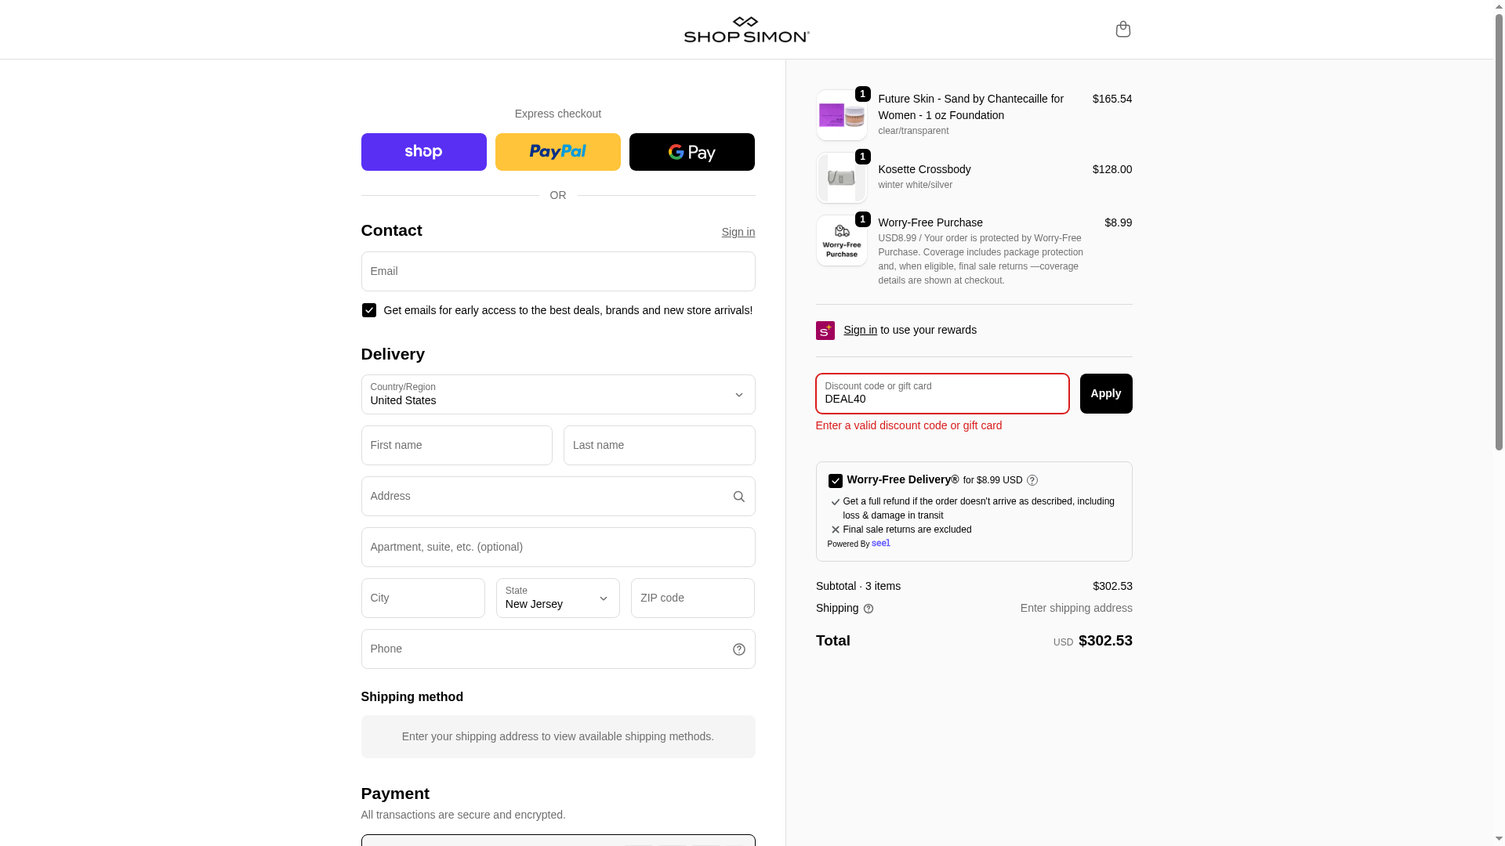Follow Sign in link to use rewards
The height and width of the screenshot is (846, 1505).
tap(860, 330)
